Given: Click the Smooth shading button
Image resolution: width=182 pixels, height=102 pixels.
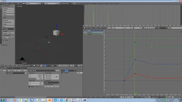Looking at the screenshot, I should pos(5,33).
